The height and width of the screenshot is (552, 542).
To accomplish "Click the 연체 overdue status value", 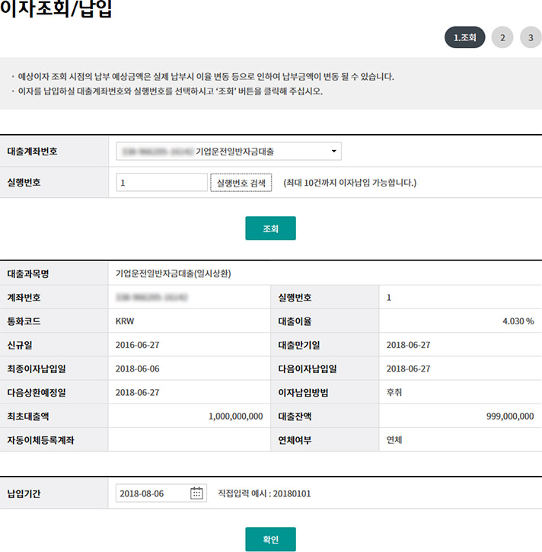I will click(x=394, y=440).
